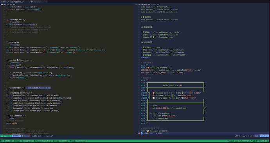Click current line number 243 in right pane
This screenshot has height=143, width=270.
138,133
